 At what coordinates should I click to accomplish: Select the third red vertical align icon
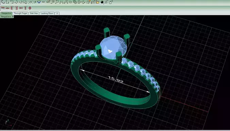12,8
